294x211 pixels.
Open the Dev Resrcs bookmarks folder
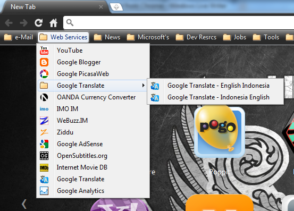pos(196,37)
